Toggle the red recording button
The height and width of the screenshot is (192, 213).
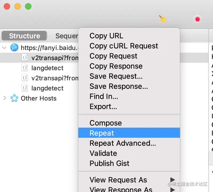197,19
